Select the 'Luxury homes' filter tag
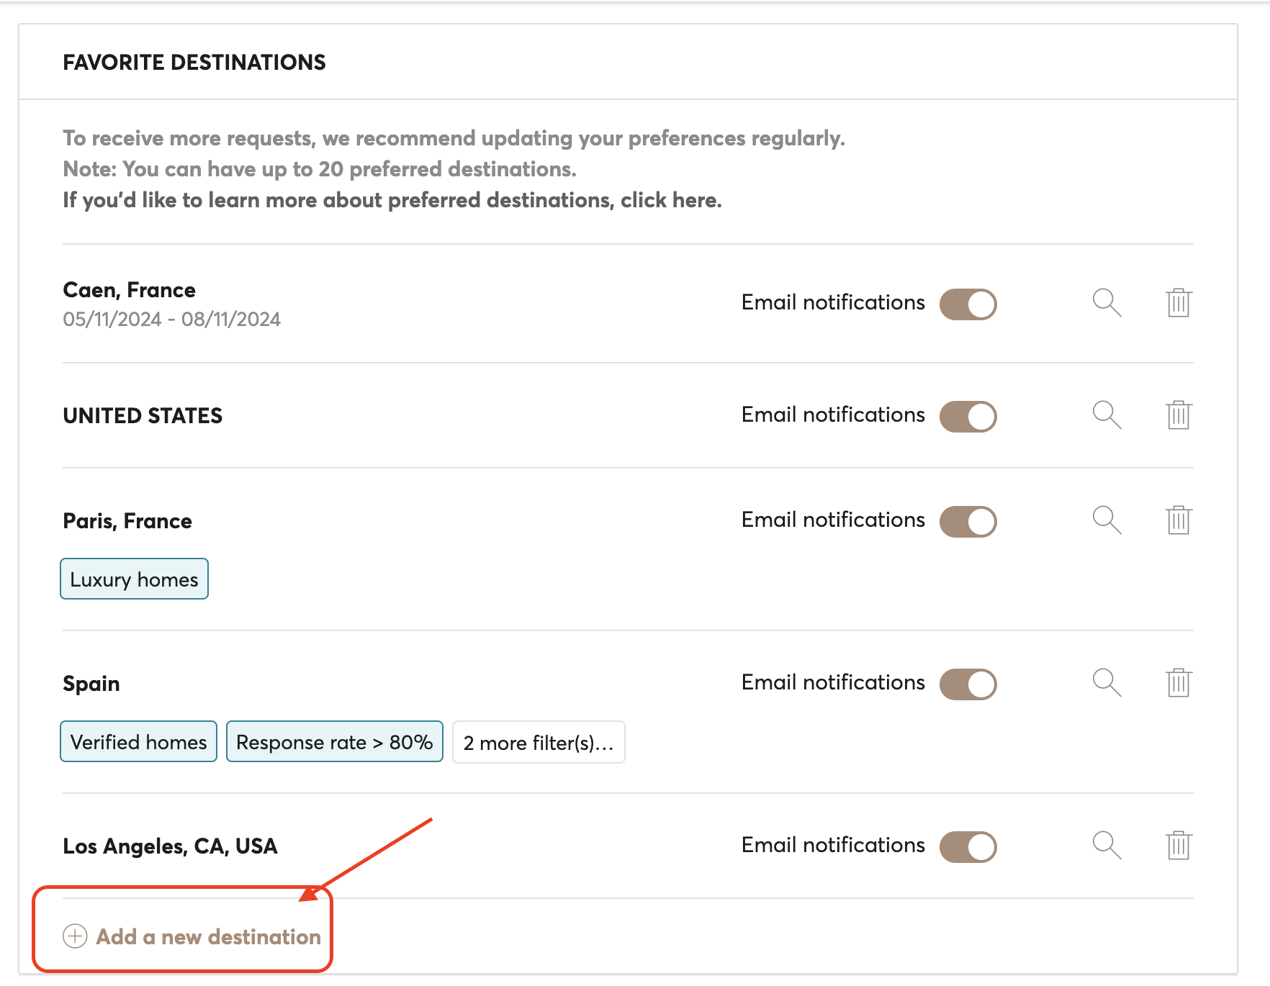The width and height of the screenshot is (1270, 986). pos(134,579)
